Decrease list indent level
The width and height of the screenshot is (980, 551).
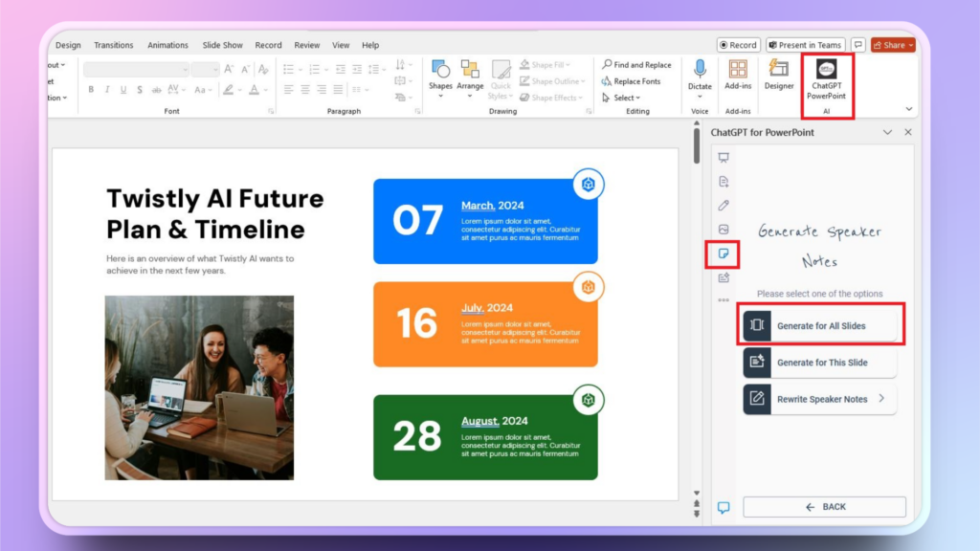(340, 69)
